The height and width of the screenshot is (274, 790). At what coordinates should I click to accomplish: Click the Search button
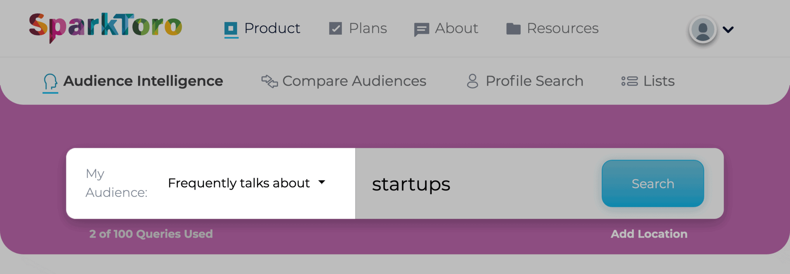point(653,184)
